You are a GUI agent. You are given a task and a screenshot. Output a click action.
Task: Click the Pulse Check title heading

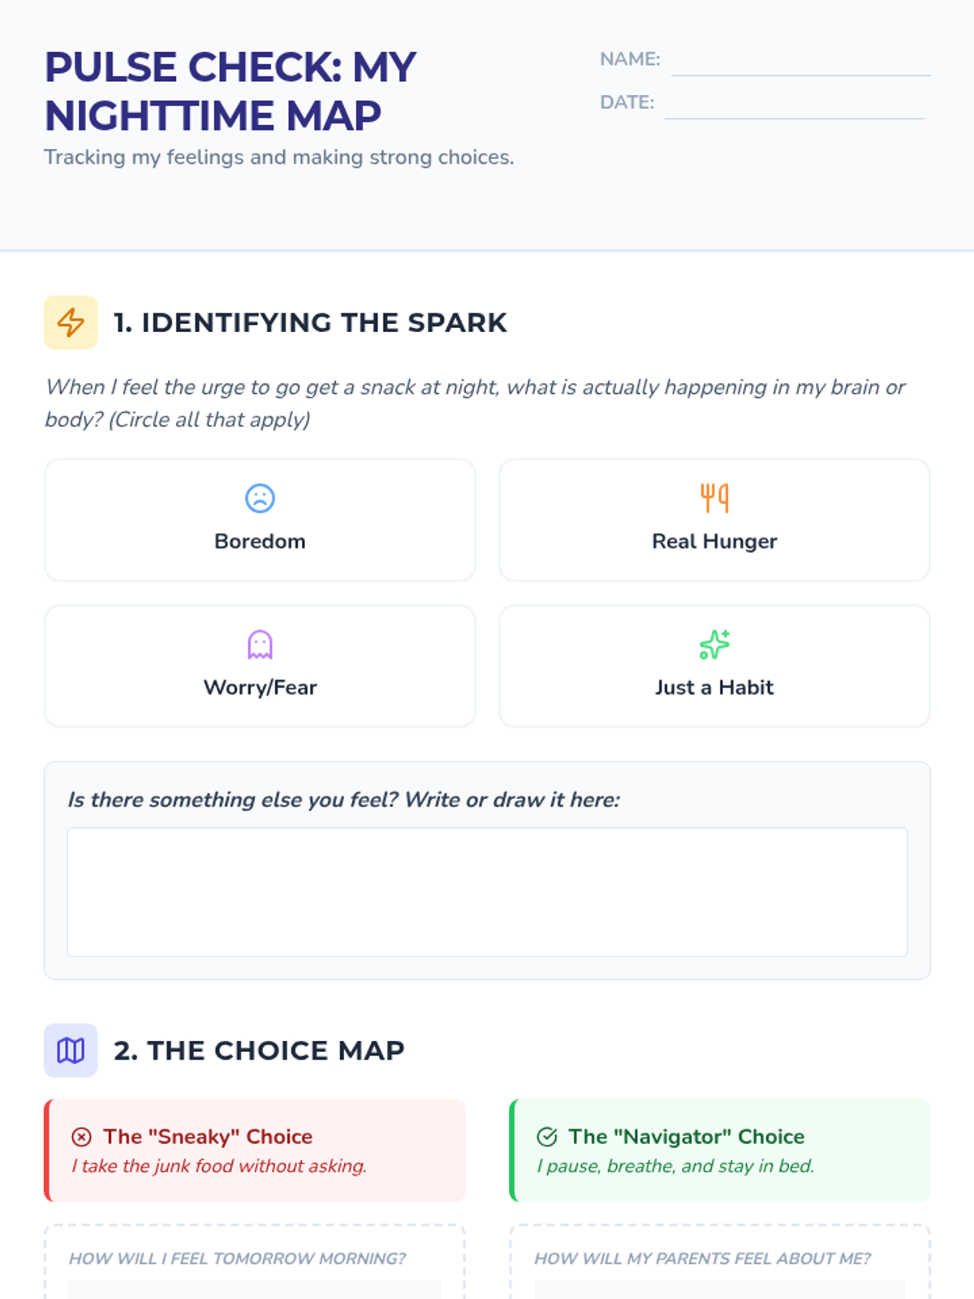[x=231, y=91]
